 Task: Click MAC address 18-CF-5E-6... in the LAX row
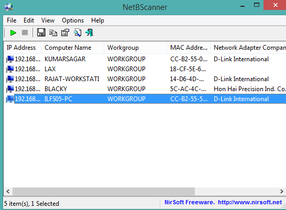tap(188, 69)
